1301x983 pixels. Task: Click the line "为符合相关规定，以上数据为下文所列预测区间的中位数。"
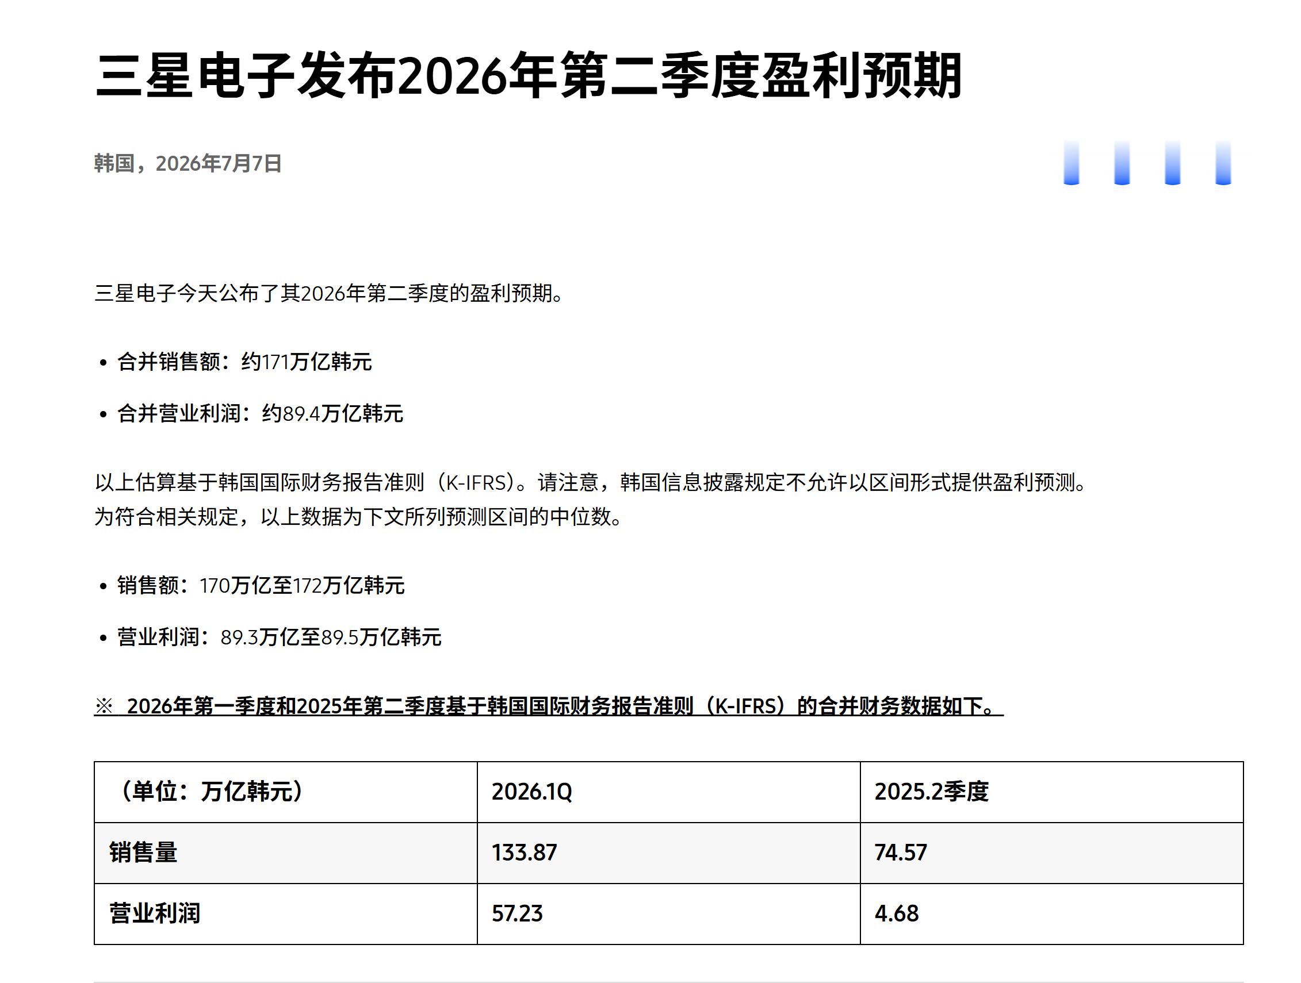pyautogui.click(x=359, y=517)
